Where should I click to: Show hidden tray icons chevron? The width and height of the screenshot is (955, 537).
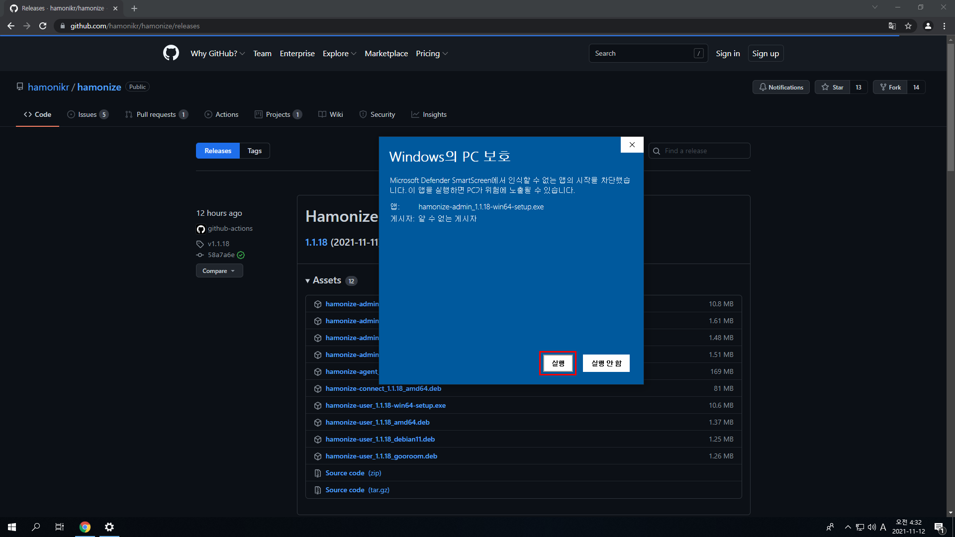[848, 527]
